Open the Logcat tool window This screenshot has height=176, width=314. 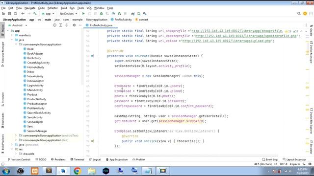click(x=95, y=159)
